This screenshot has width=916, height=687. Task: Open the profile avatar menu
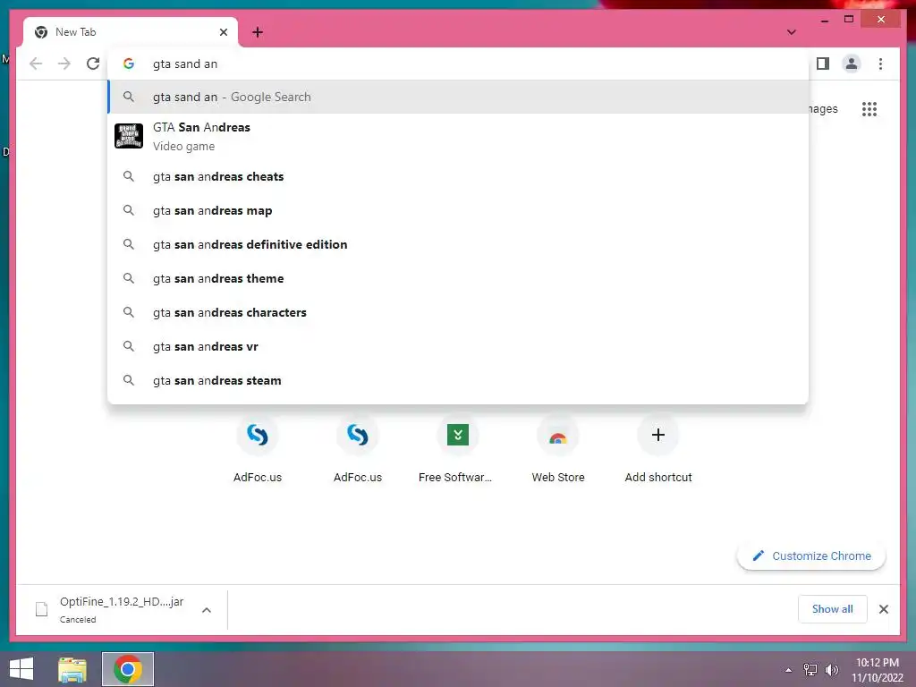(852, 64)
